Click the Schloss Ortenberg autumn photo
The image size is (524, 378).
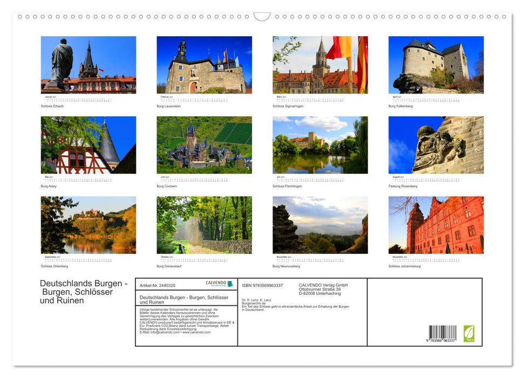(x=88, y=225)
